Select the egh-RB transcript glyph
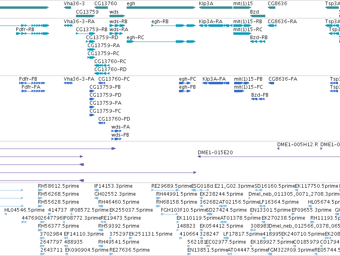 point(173,26)
